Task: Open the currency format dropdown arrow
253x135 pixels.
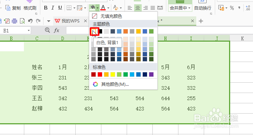Action: coord(227,8)
